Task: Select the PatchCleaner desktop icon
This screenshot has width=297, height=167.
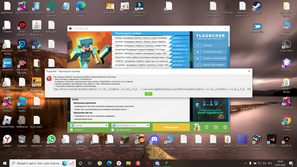Action: click(36, 8)
